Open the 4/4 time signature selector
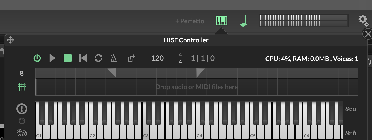372x140 pixels. point(180,58)
